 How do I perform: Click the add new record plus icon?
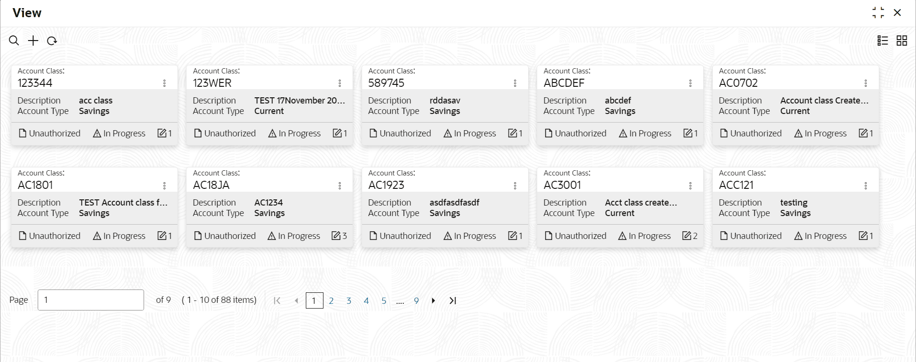pos(33,41)
